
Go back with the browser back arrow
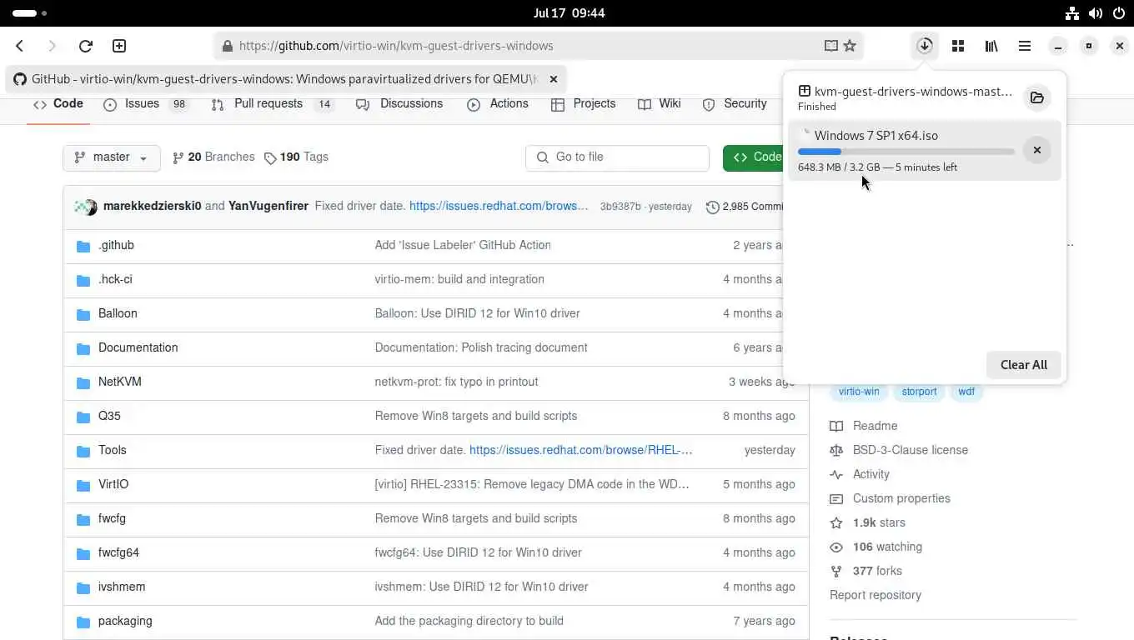pyautogui.click(x=20, y=46)
